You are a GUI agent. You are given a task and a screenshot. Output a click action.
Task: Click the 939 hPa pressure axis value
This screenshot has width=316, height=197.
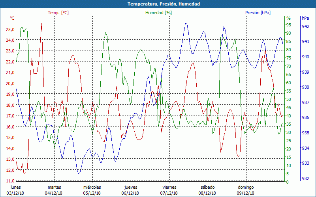305,72
